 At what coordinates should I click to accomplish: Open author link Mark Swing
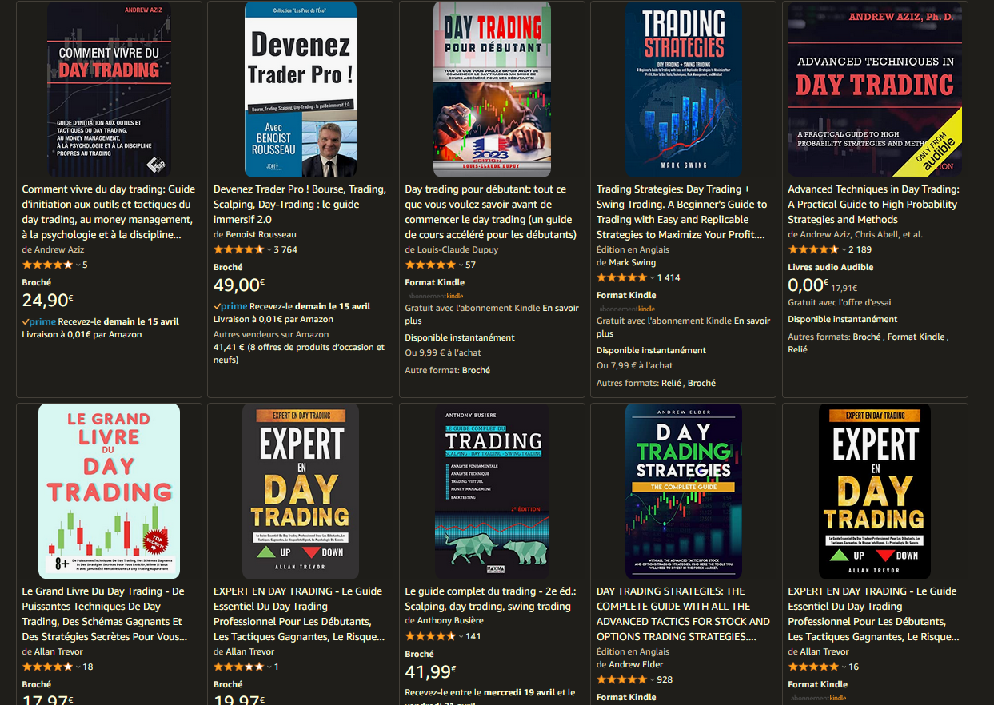click(632, 262)
